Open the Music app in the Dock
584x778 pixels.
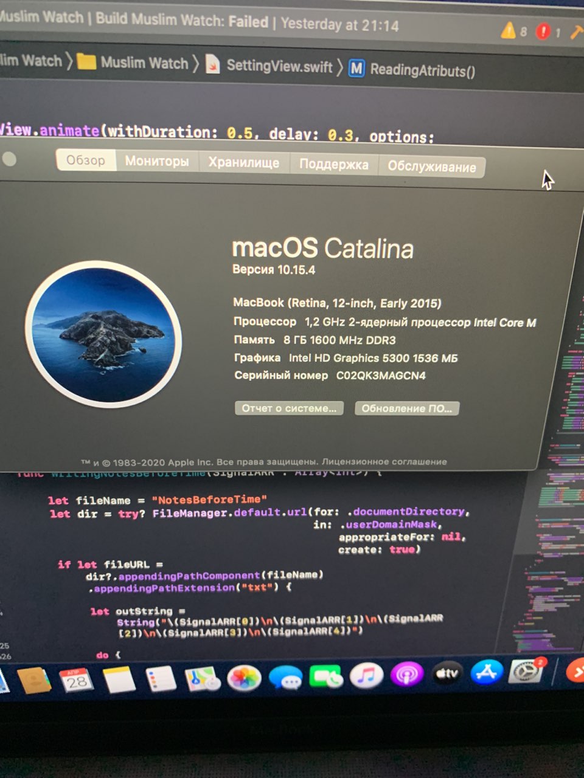366,675
